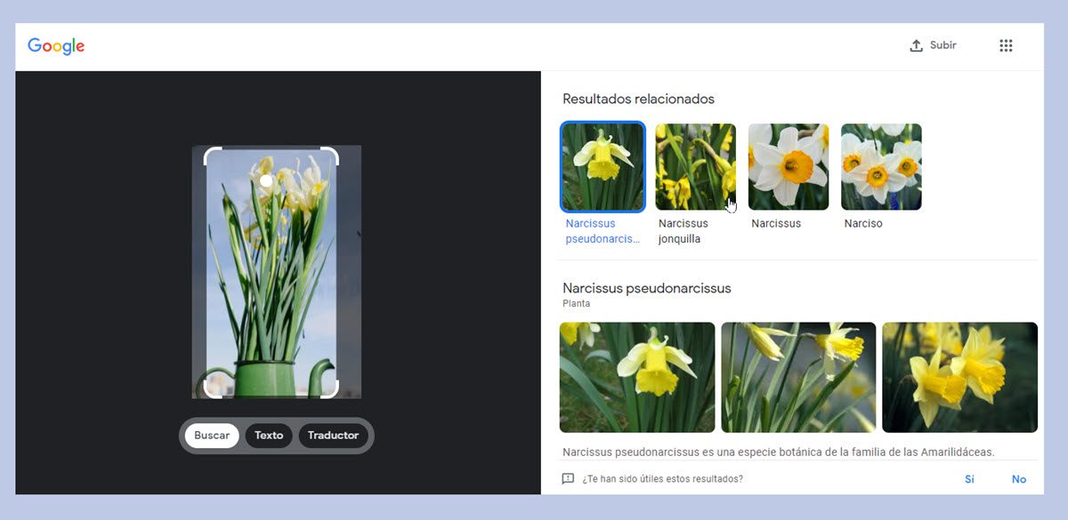Click the '¿Te han sido útiles estos resultados?' text
Screen dimensions: 1068x520
pos(662,479)
